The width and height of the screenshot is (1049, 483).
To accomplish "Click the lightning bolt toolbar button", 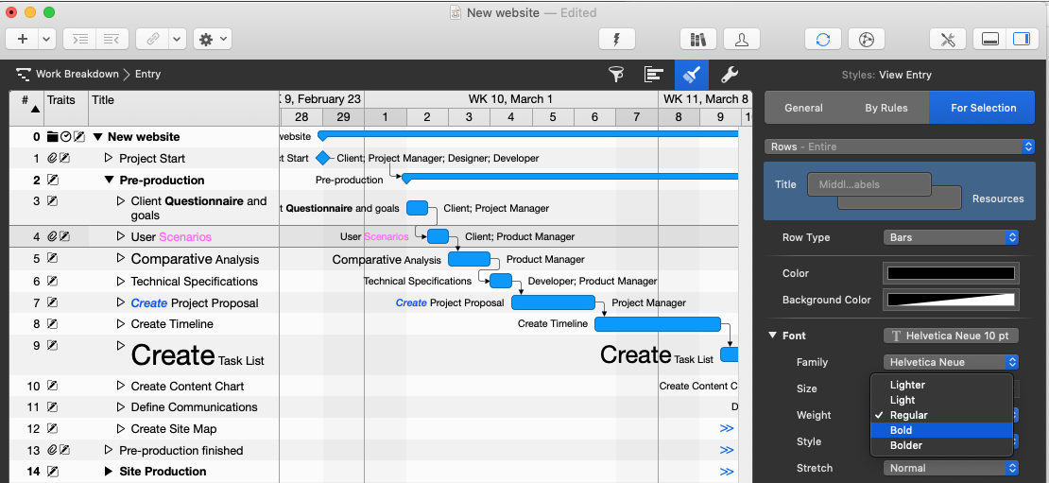I will (x=617, y=39).
